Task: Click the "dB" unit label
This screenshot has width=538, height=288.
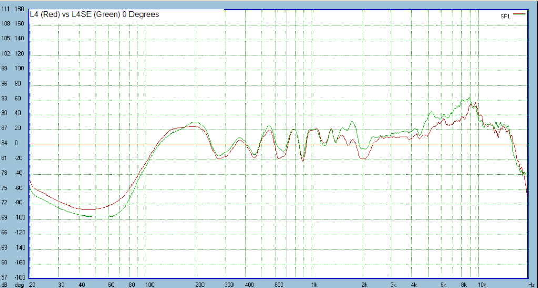Action: click(x=4, y=285)
